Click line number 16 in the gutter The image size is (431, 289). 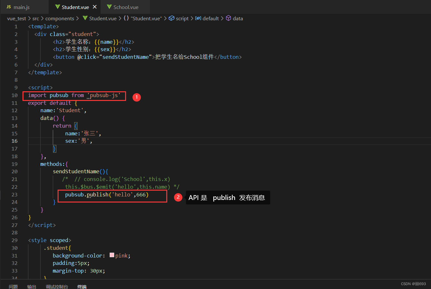(x=14, y=141)
